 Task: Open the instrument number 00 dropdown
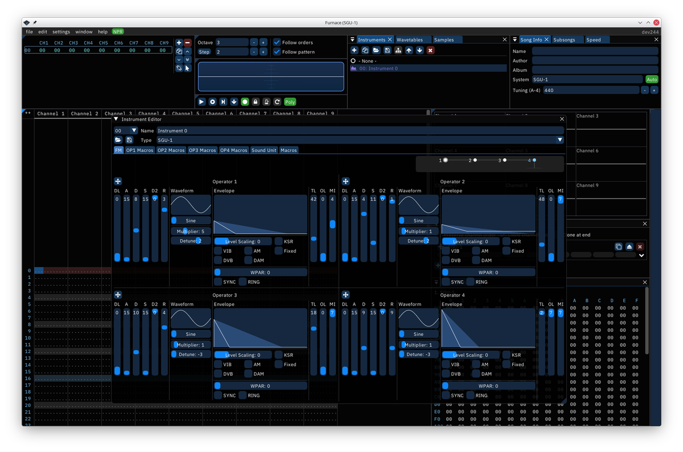[134, 131]
